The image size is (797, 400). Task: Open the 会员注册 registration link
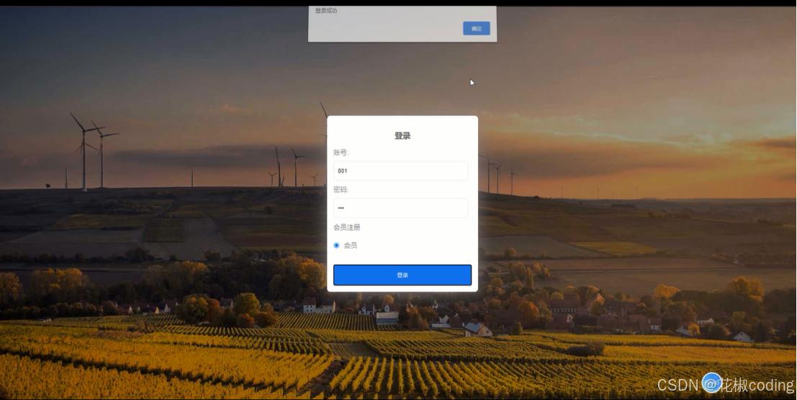coord(346,228)
